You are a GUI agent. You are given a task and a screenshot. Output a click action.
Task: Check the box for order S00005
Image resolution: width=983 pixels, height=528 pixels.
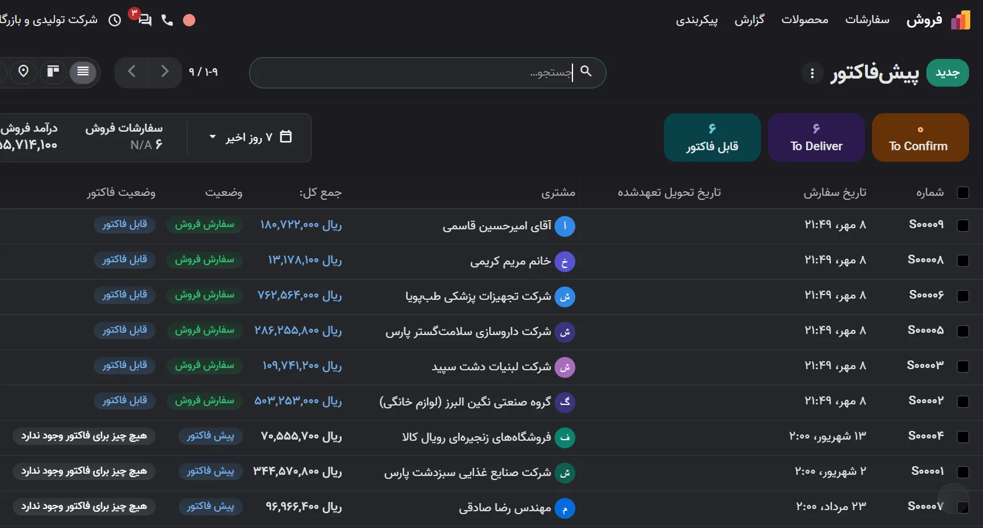963,331
